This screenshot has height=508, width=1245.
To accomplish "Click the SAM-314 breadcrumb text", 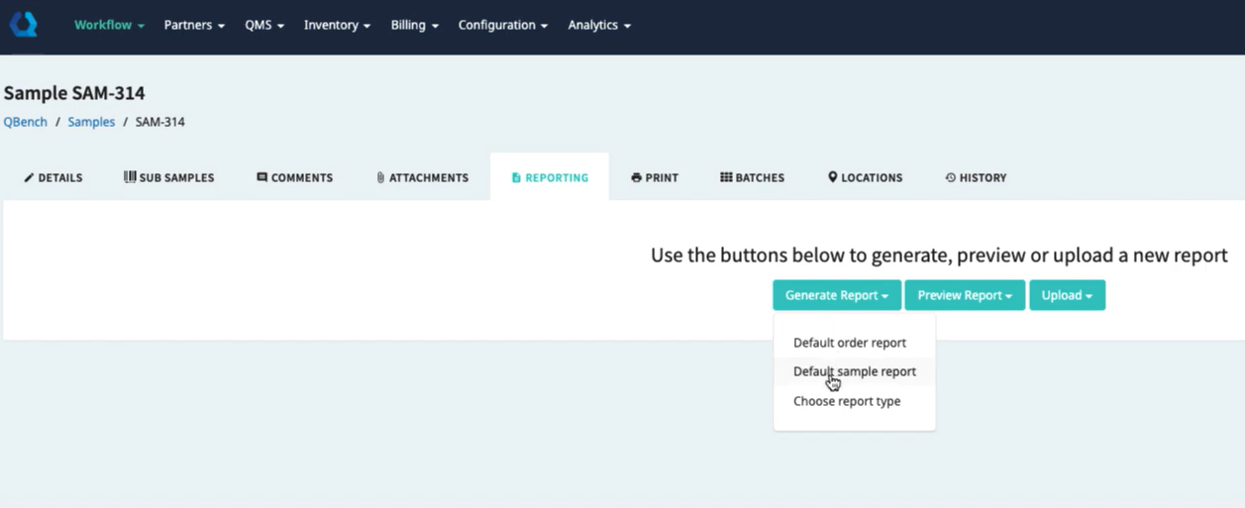I will coord(159,122).
